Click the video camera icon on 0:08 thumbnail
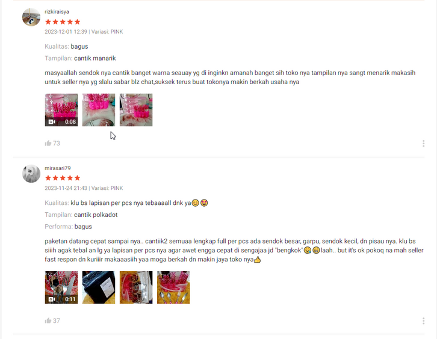 point(52,121)
